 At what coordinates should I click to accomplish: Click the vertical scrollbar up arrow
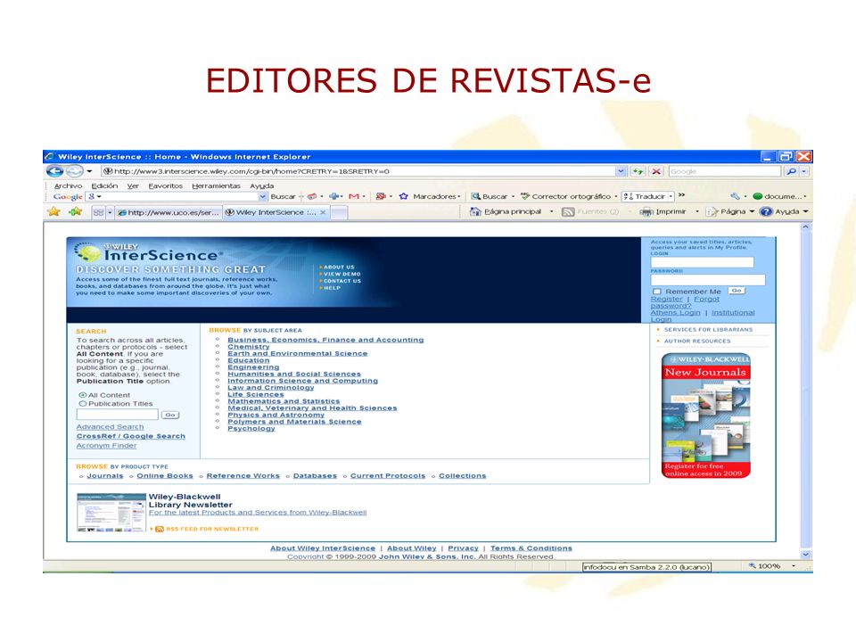806,226
